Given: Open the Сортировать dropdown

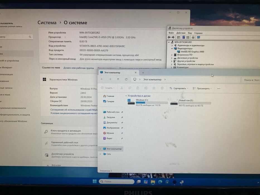Looking at the screenshot, I should pos(179,88).
